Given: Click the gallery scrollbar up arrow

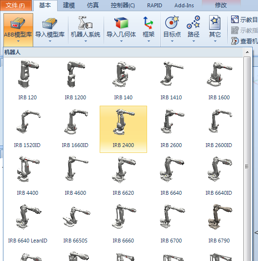Looking at the screenshot, I should coord(247,52).
